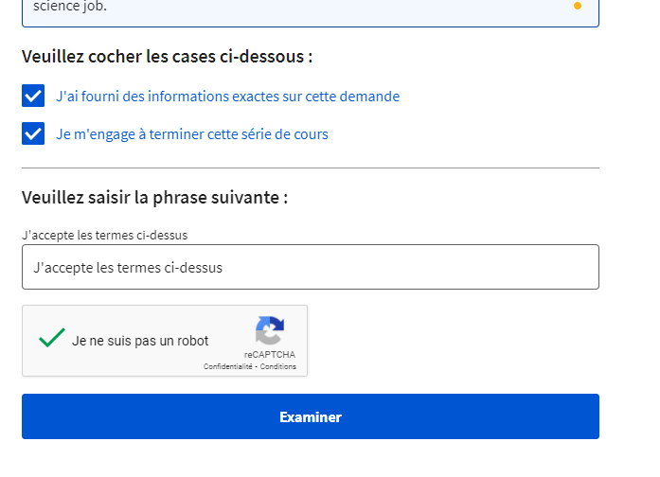660x477 pixels.
Task: Open the reCAPTCHA Conditions link
Action: (277, 366)
